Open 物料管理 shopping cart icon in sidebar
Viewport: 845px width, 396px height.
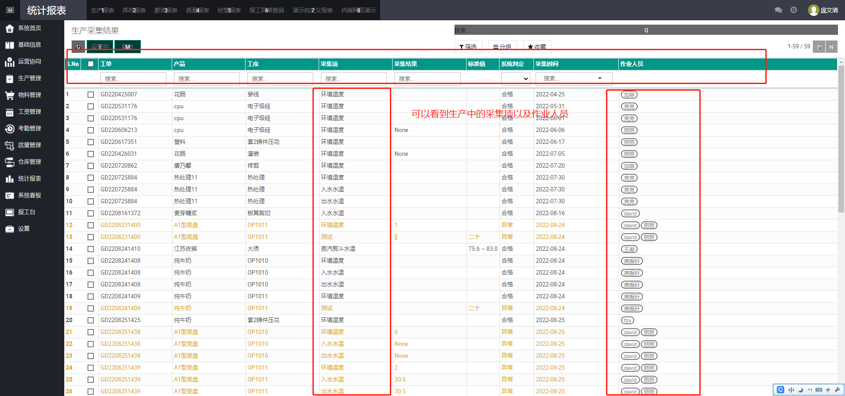pyautogui.click(x=10, y=95)
